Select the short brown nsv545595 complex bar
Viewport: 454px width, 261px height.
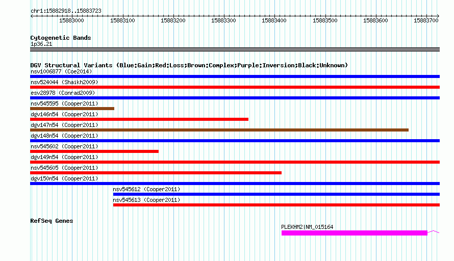(x=72, y=109)
